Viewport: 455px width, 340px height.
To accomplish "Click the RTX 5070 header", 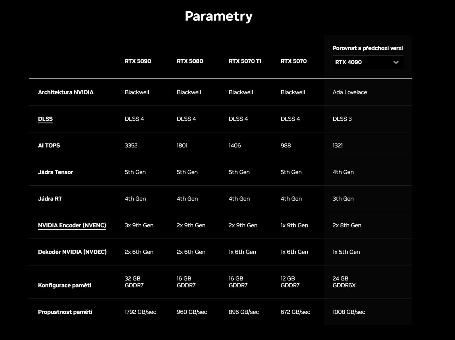I will coord(293,61).
